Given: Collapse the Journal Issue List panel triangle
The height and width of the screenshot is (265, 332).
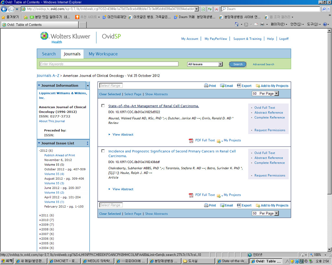Looking at the screenshot, I should pos(39,143).
